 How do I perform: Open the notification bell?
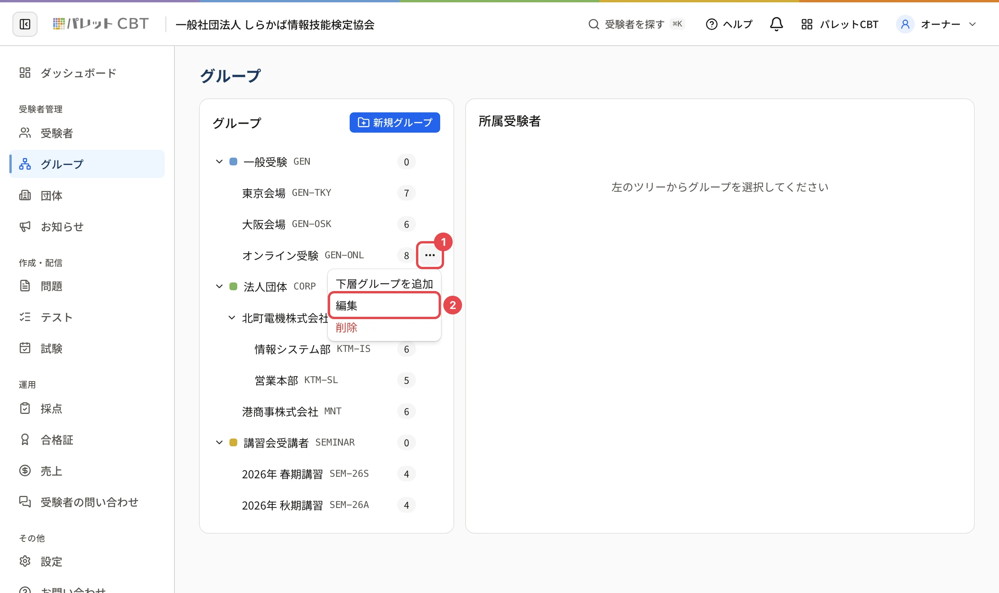point(776,24)
